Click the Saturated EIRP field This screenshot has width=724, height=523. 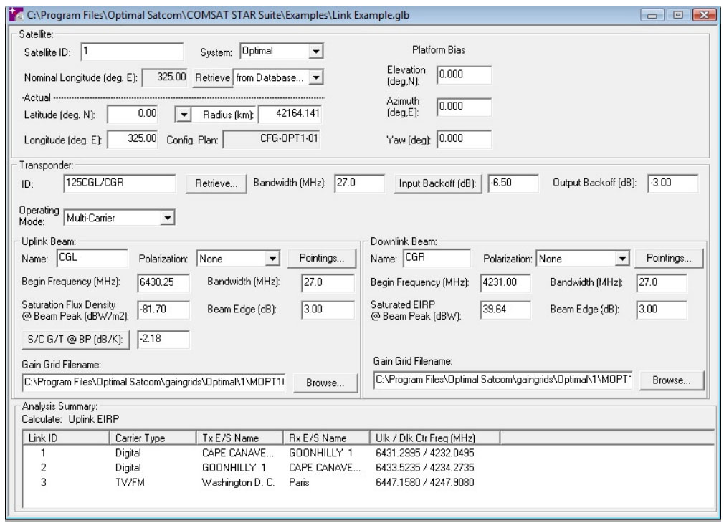coord(505,310)
